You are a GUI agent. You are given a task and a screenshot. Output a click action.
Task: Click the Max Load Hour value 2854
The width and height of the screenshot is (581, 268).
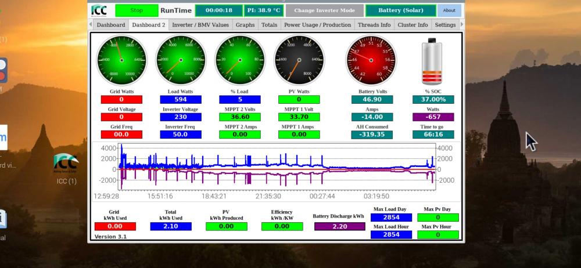pyautogui.click(x=391, y=235)
